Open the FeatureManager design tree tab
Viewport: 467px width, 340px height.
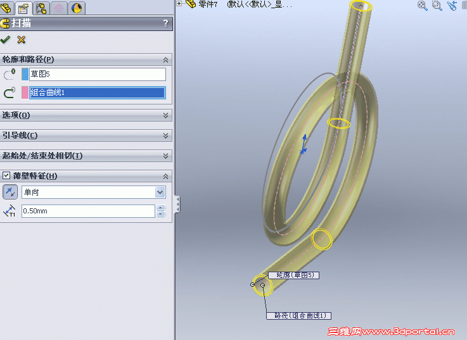click(6, 8)
